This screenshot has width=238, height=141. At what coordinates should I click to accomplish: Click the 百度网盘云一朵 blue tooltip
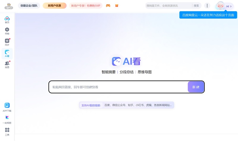208,15
